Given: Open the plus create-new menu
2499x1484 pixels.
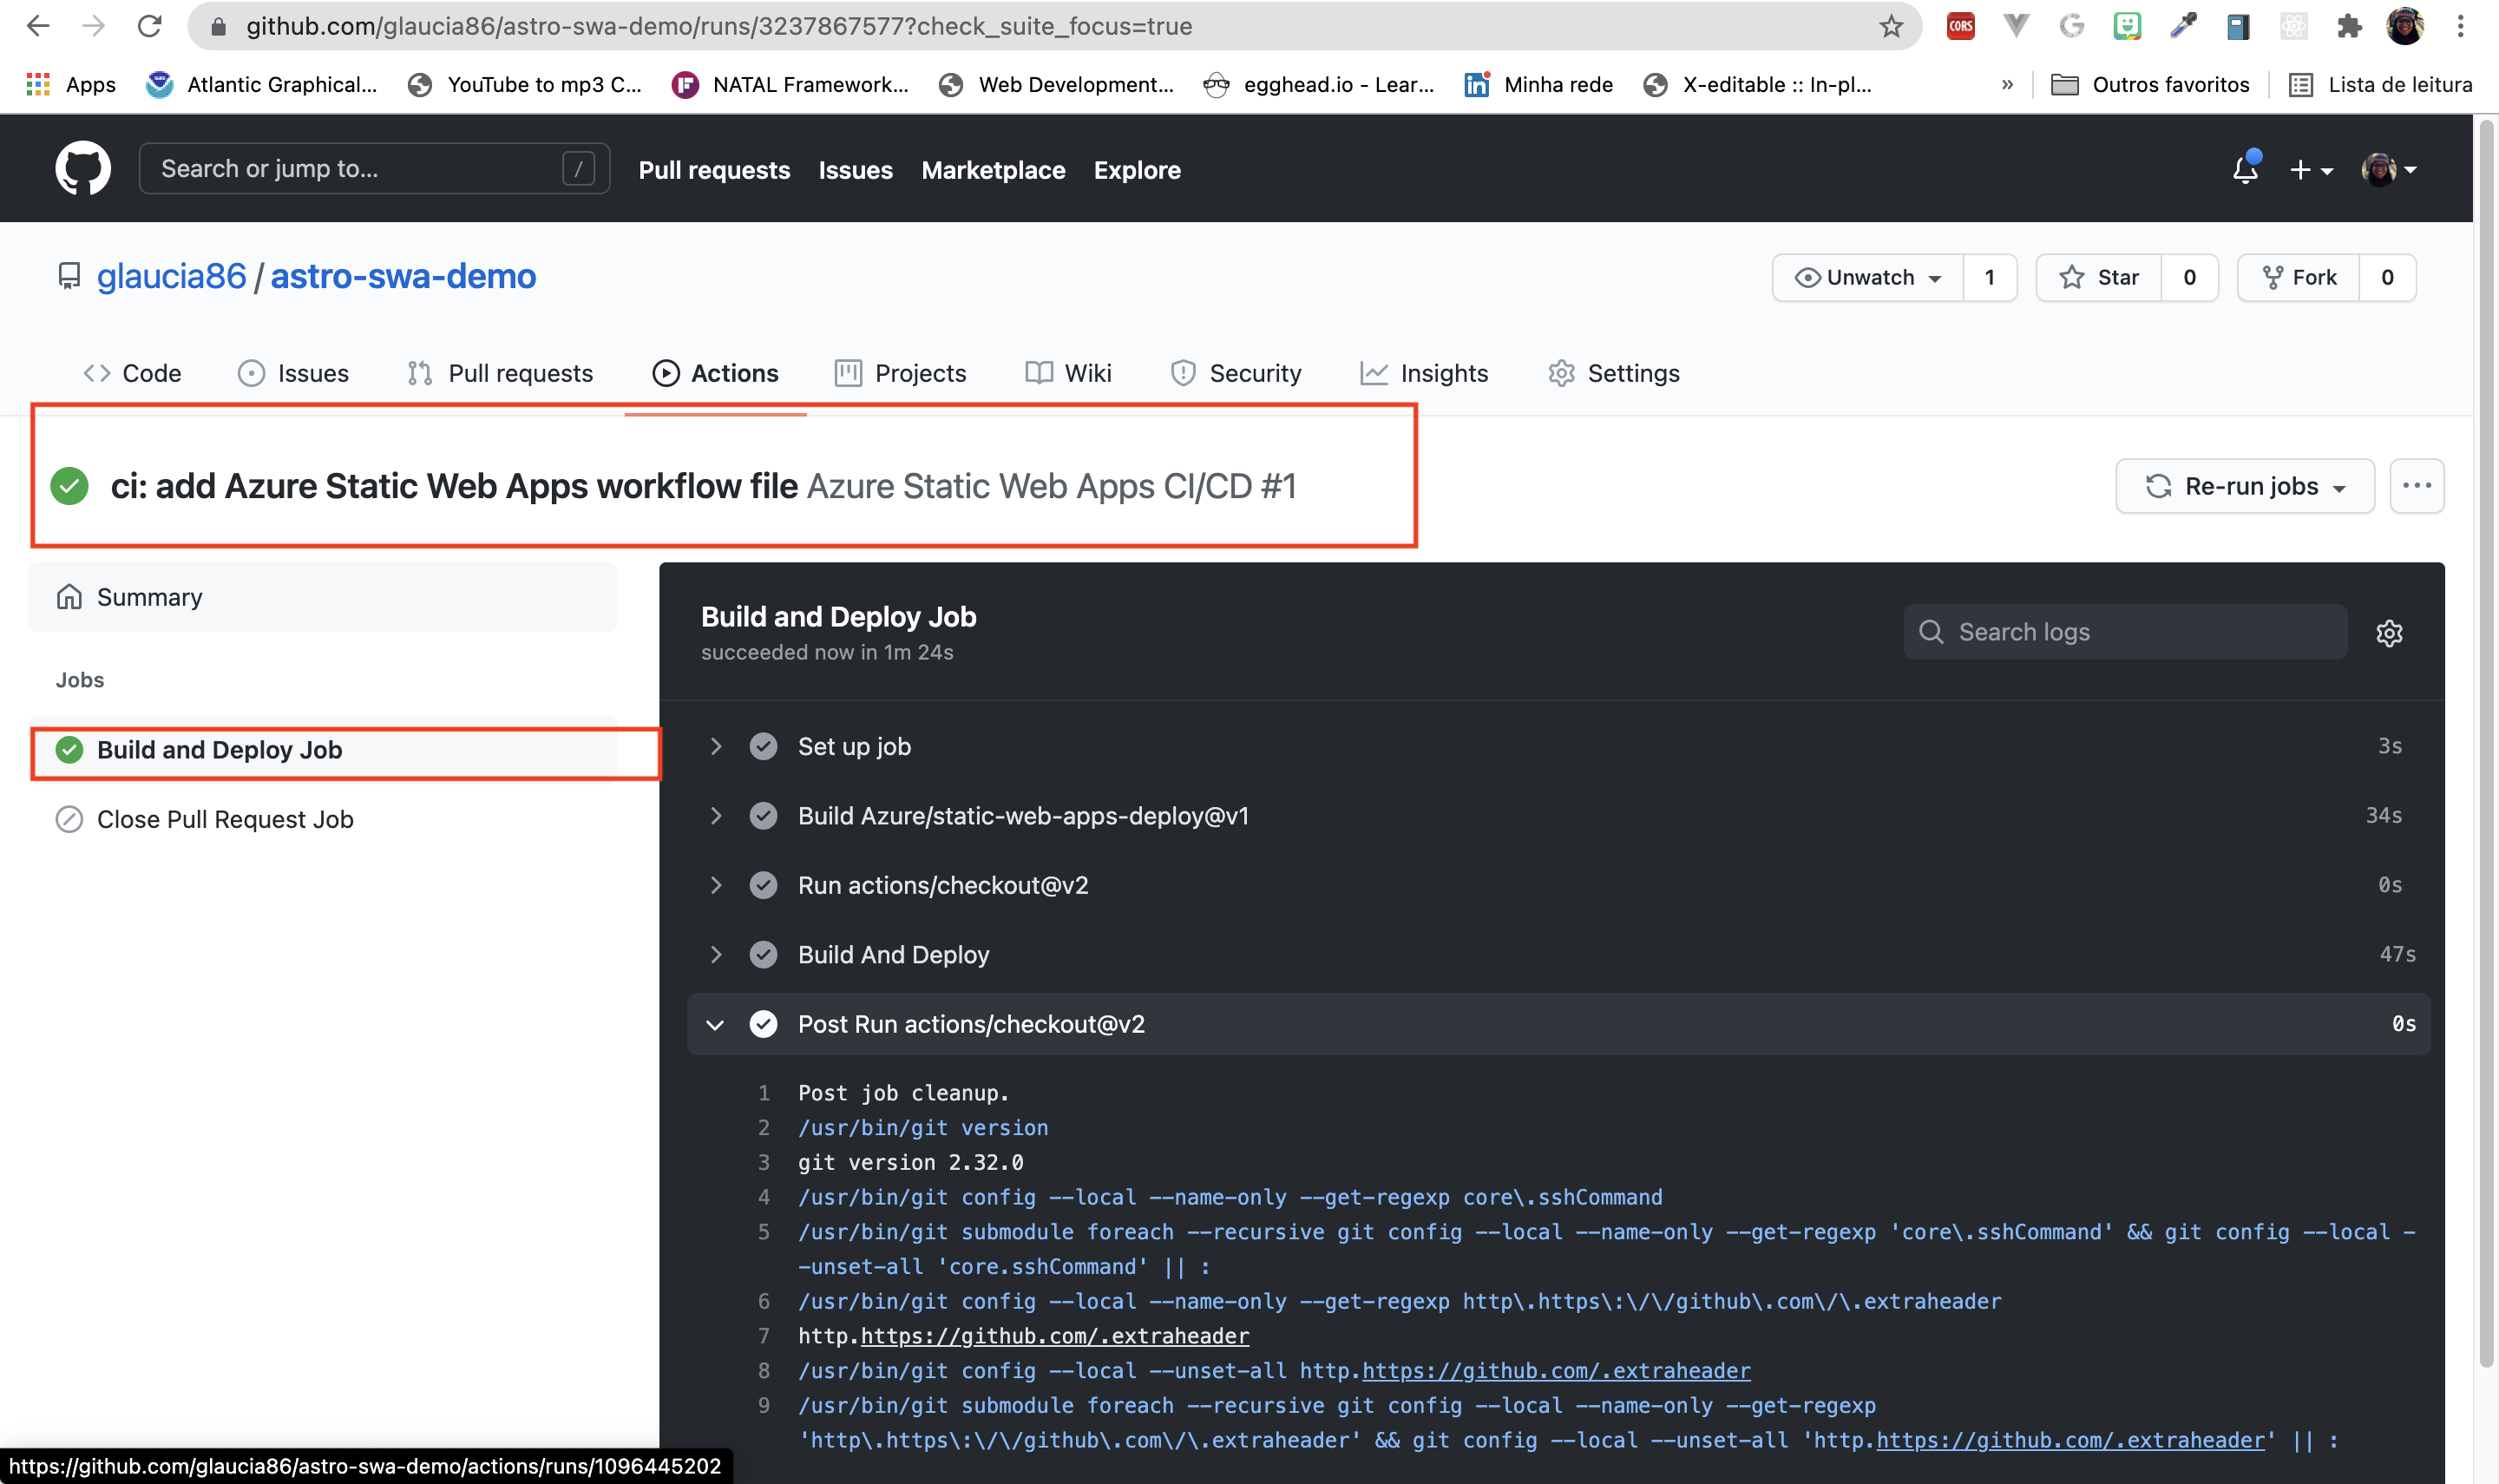Looking at the screenshot, I should 2311,170.
